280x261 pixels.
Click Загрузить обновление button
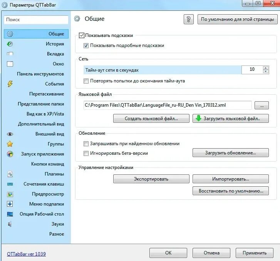[x=231, y=153]
